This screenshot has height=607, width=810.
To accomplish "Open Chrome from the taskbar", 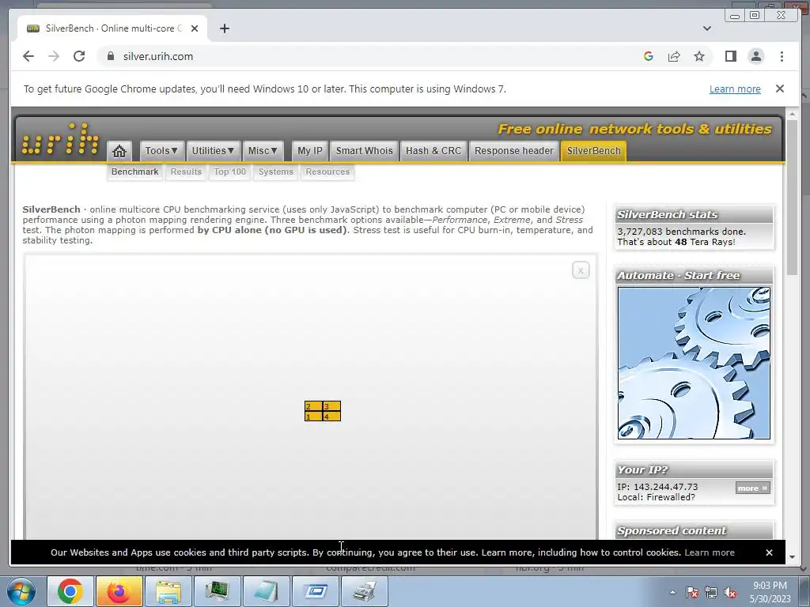I will (70, 591).
